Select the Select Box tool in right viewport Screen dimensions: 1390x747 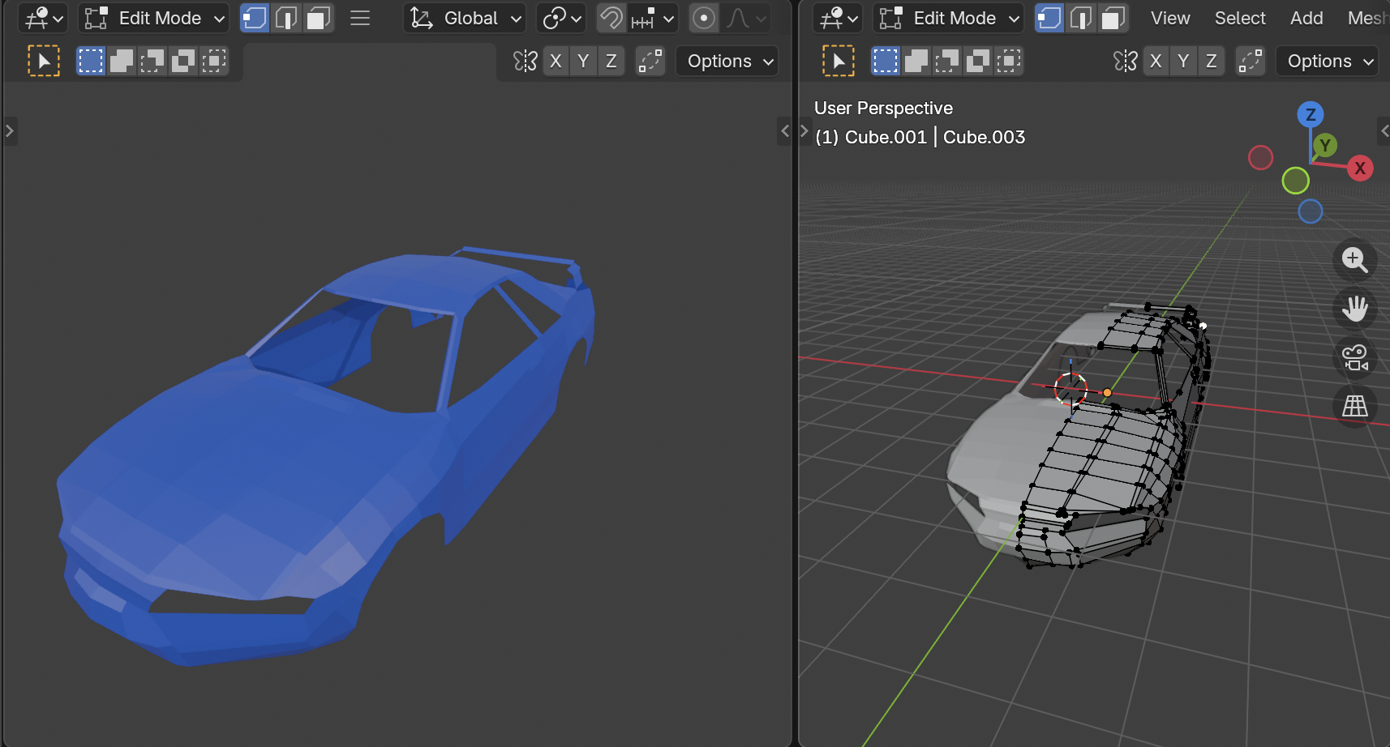coord(839,61)
